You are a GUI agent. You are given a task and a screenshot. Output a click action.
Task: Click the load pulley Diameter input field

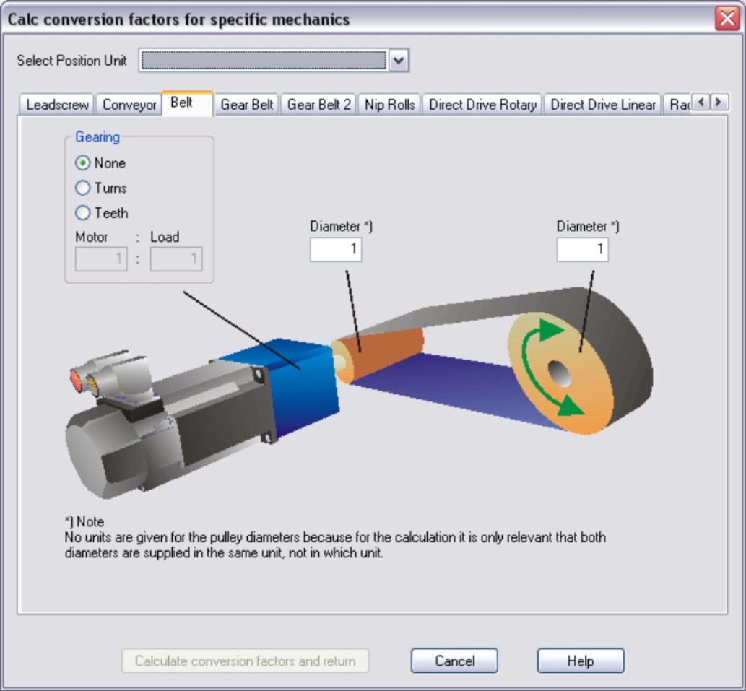point(582,249)
